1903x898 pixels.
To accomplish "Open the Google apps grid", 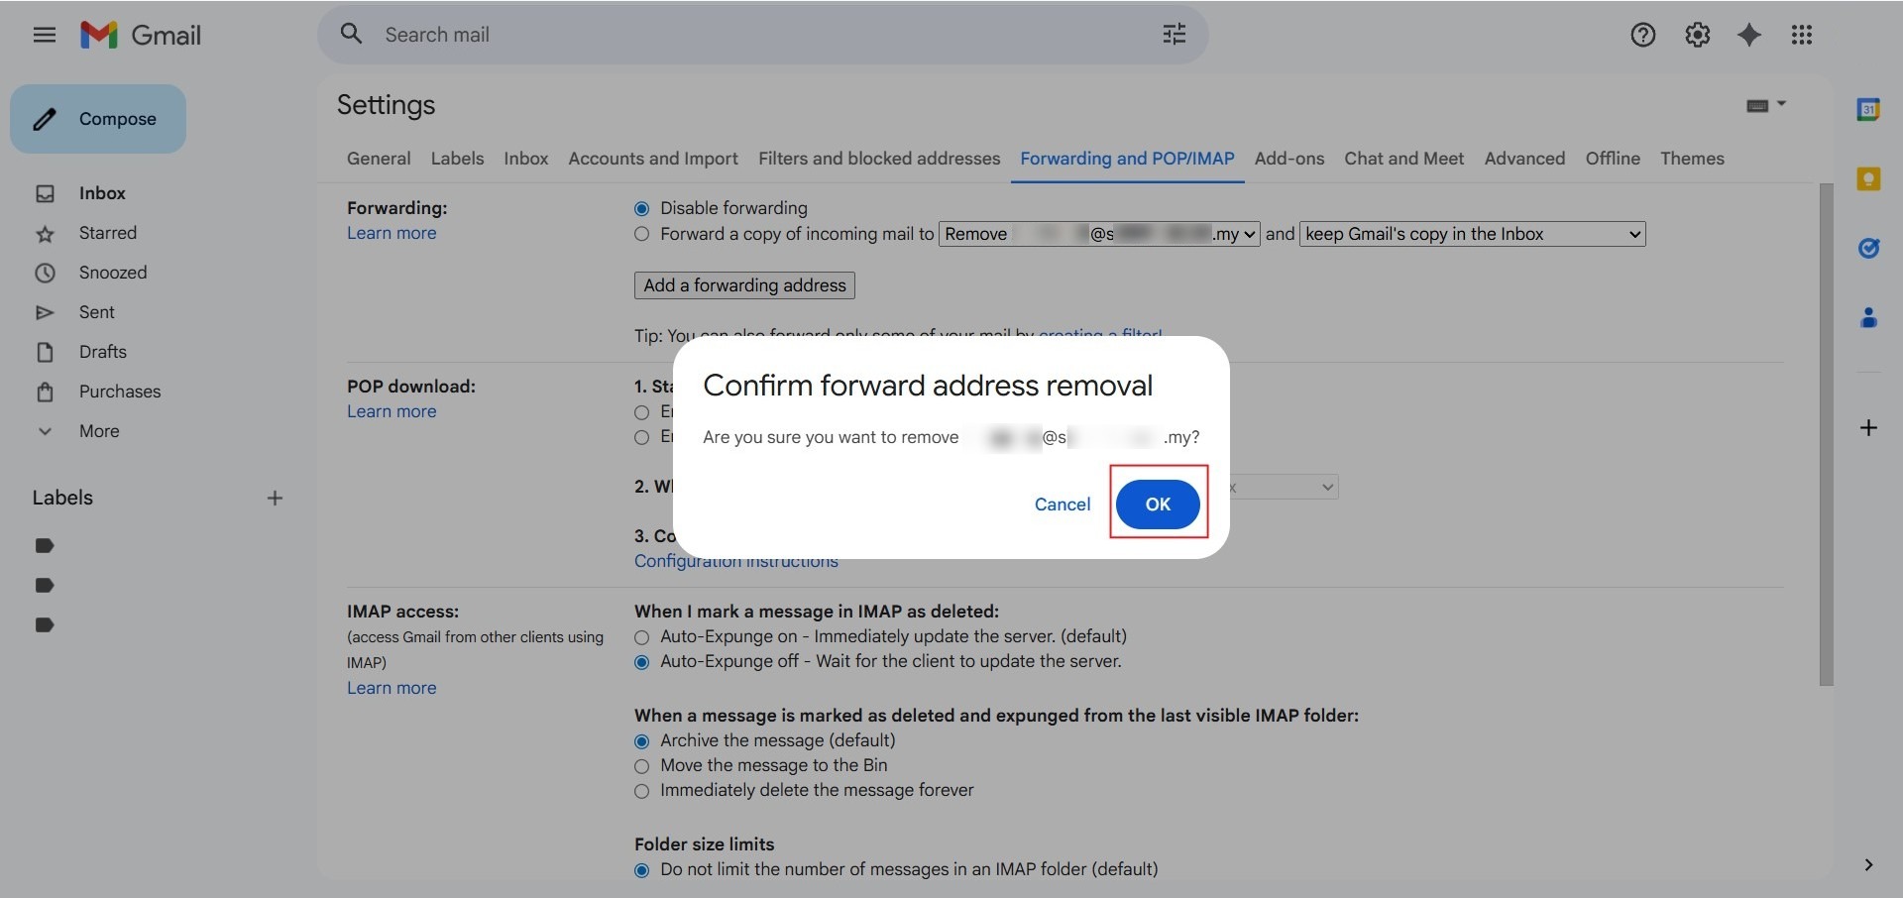I will click(1802, 35).
